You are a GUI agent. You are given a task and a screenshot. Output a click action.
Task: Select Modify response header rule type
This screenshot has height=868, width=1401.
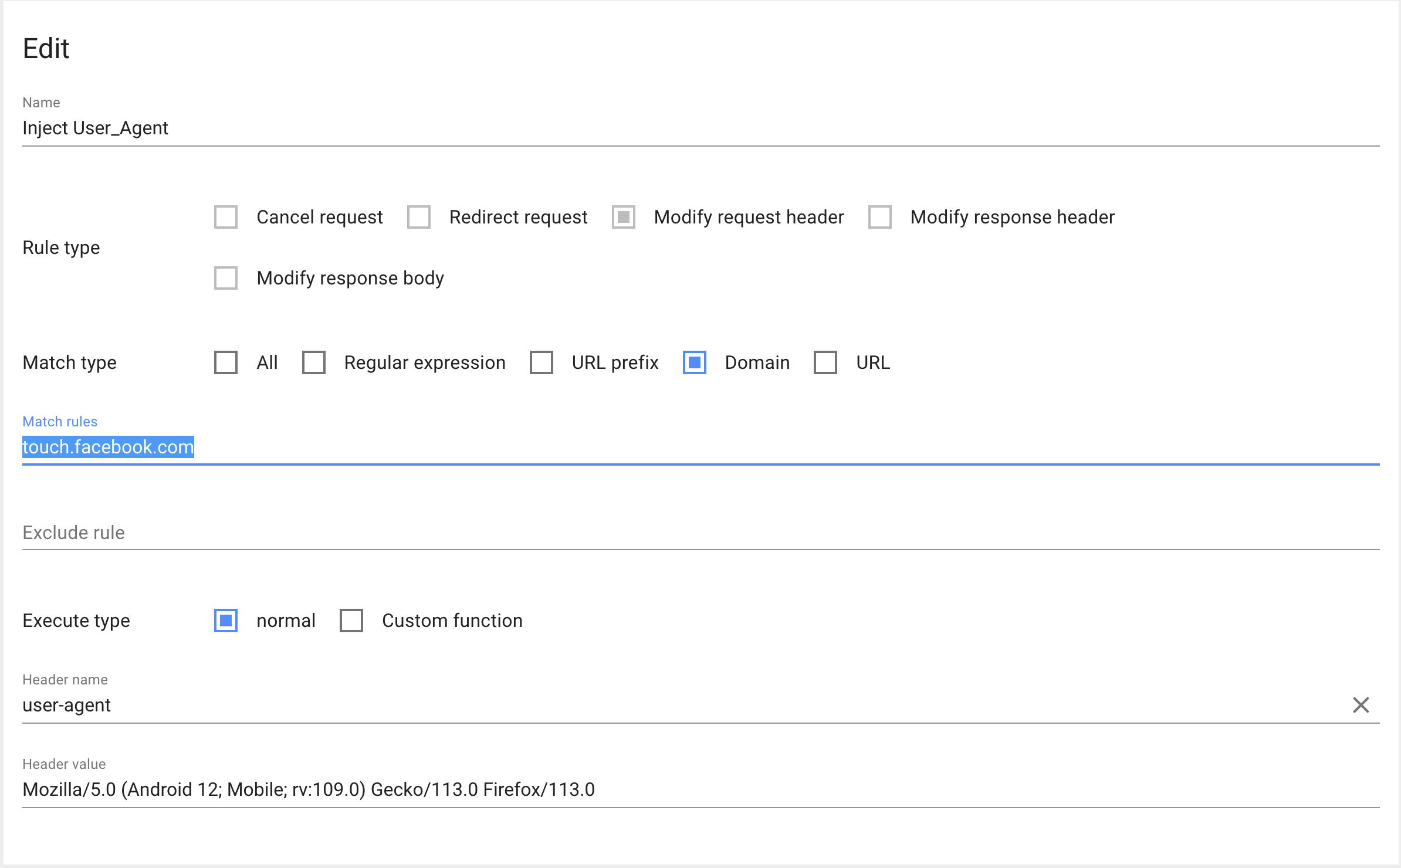(x=880, y=217)
